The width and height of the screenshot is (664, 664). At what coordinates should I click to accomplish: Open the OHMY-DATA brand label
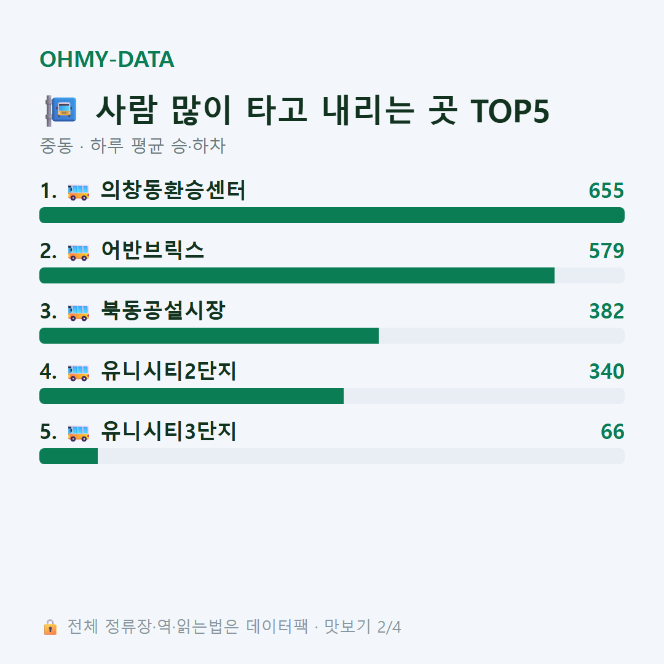click(107, 59)
